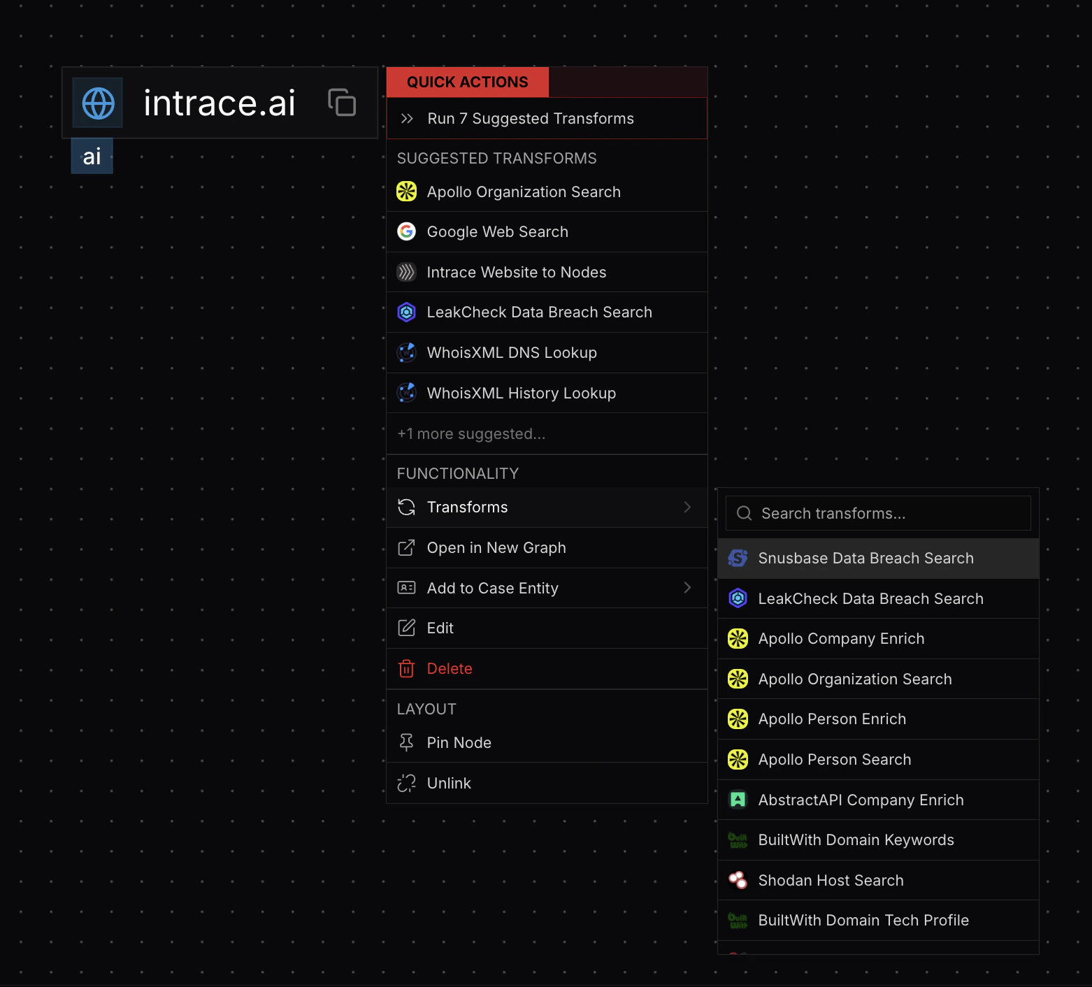The width and height of the screenshot is (1092, 987).
Task: Click the BuiltWith Domain Tech Profile icon
Action: [x=738, y=920]
